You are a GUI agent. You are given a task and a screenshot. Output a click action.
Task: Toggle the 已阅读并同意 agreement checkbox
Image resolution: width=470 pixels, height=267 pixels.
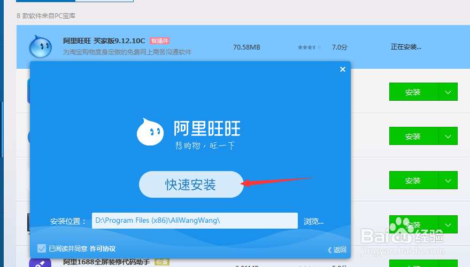(42, 248)
